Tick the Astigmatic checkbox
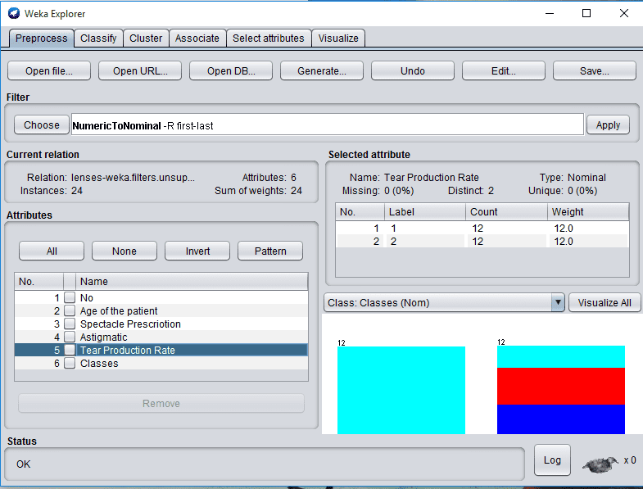 pos(70,337)
